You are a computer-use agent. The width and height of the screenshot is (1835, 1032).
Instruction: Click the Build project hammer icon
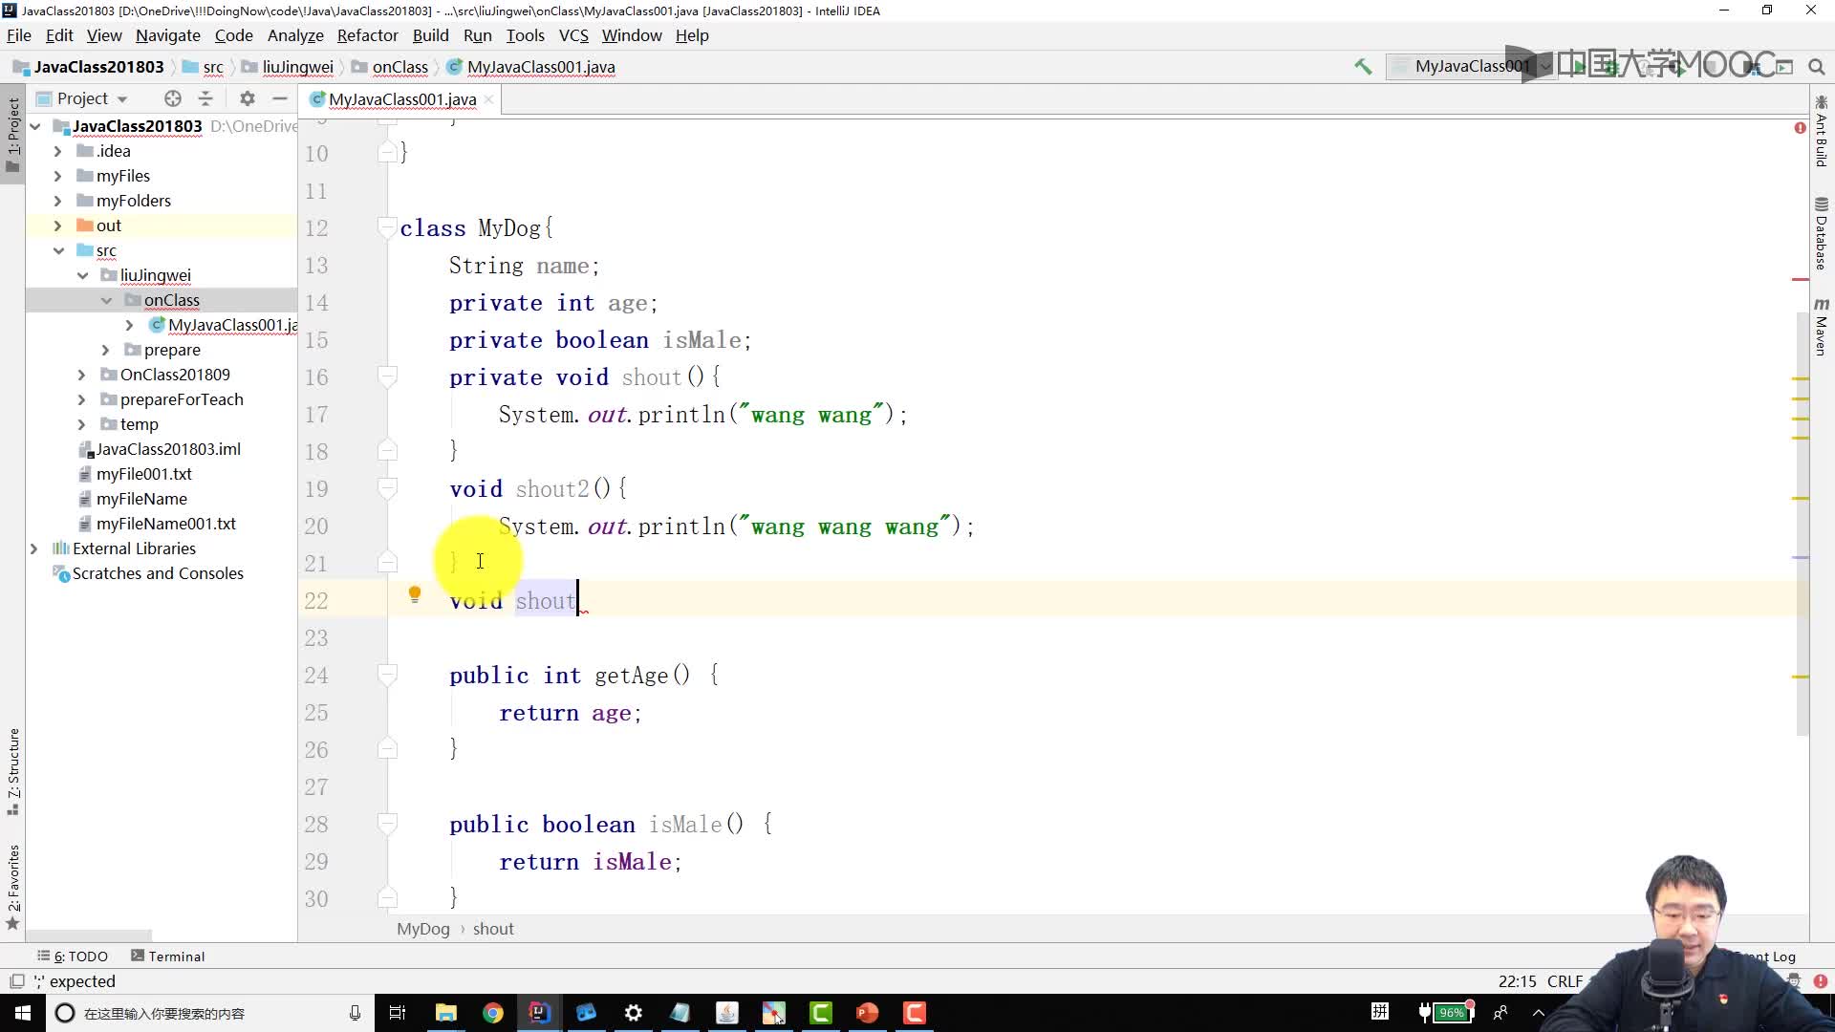(1363, 66)
